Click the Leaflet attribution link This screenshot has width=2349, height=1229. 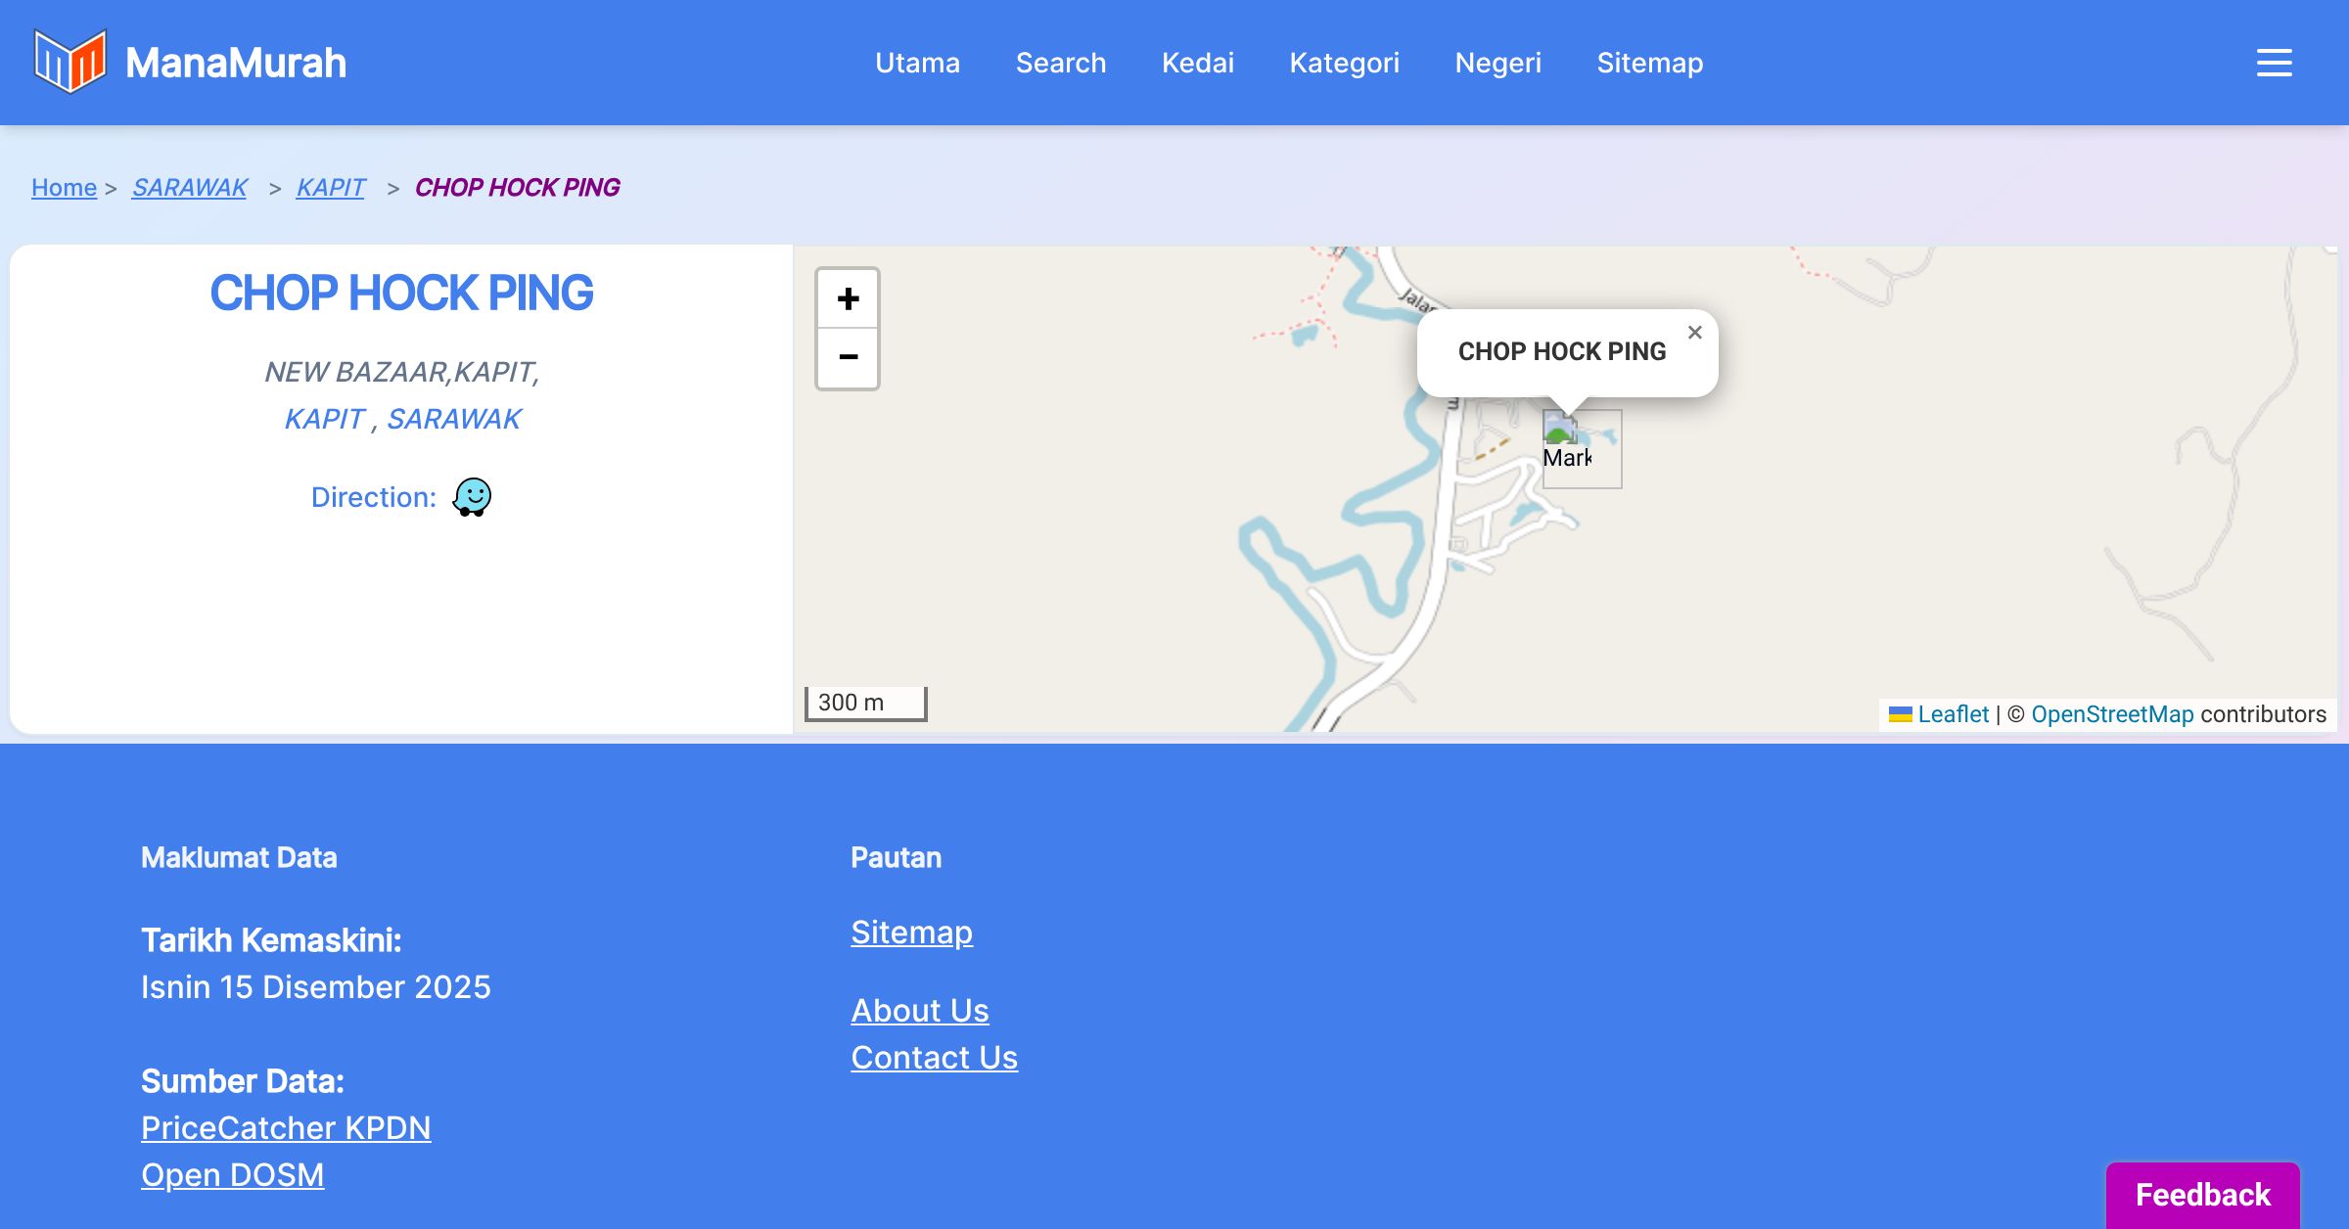pyautogui.click(x=1952, y=714)
